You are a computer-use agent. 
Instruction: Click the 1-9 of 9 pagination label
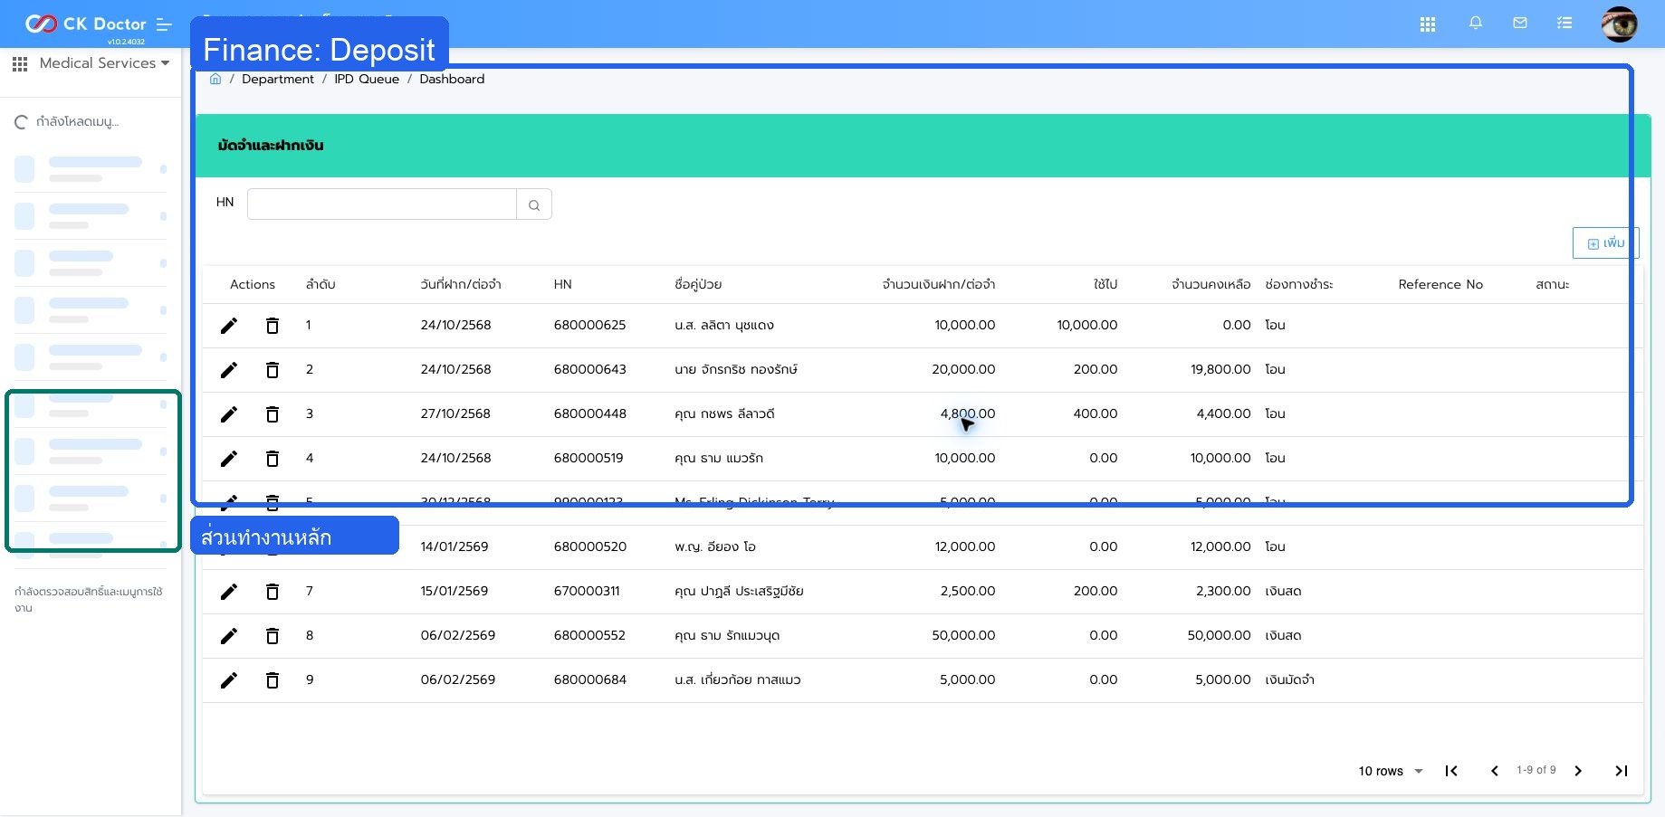1536,770
